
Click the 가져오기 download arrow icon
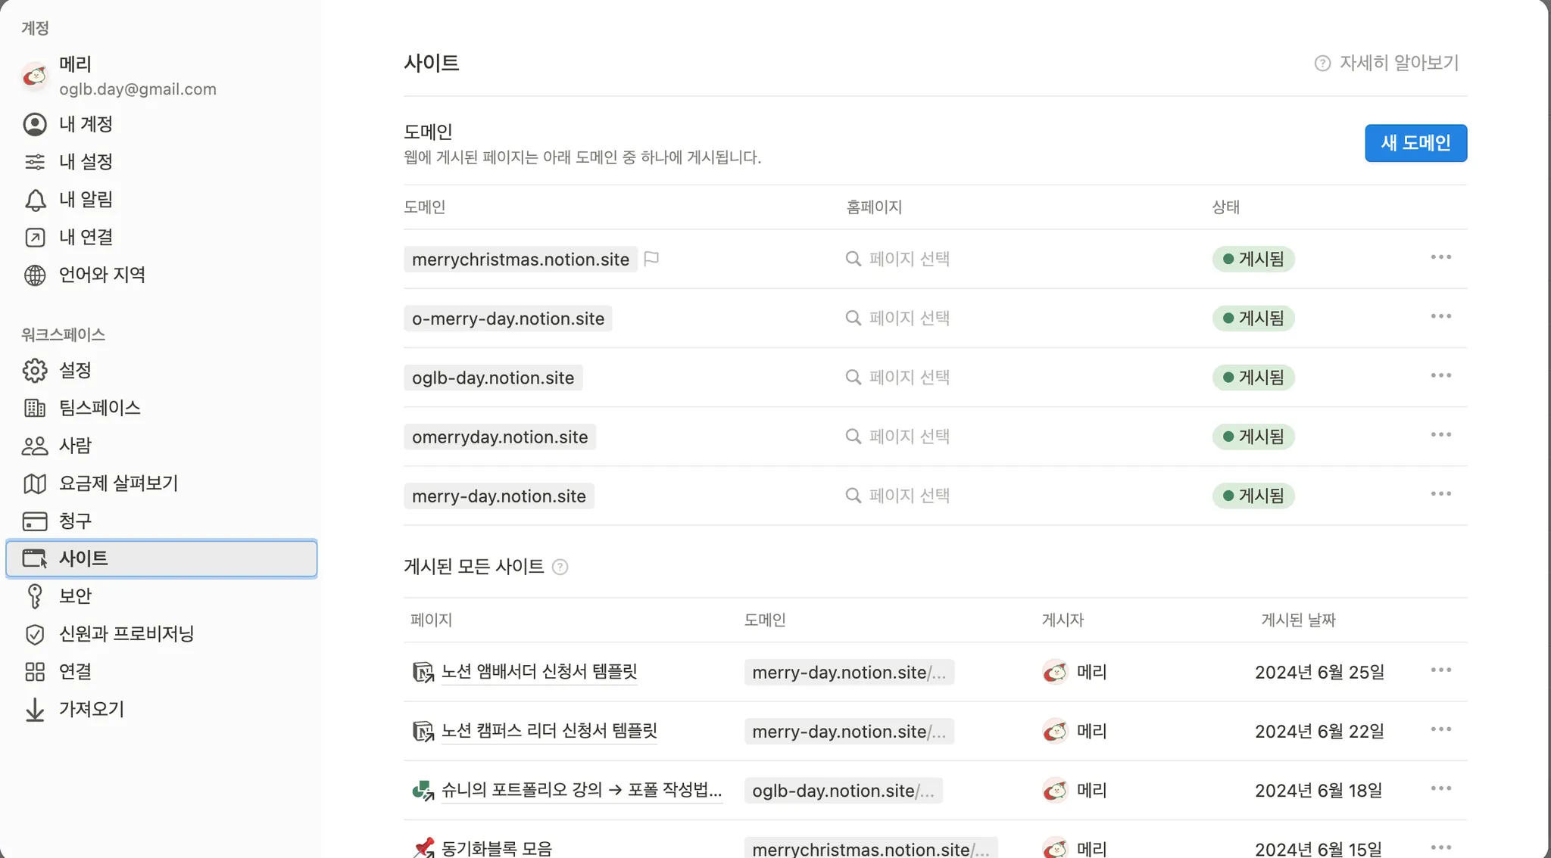pos(35,710)
